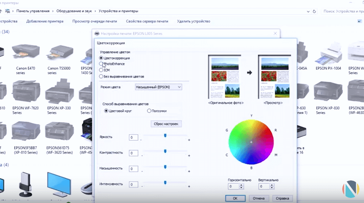Viewport: 364px width, 203px height.
Task: Click the Отмена button
Action: 259,198
